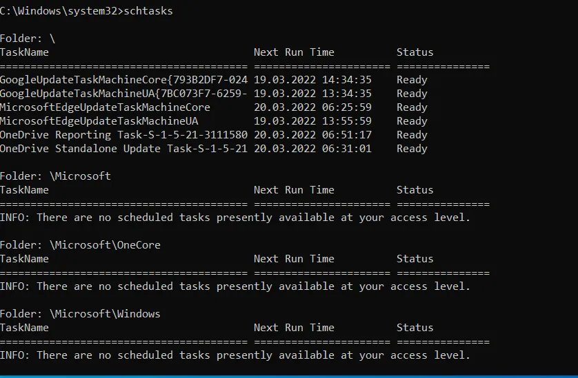Click topmost Next Run Time header

pos(294,52)
